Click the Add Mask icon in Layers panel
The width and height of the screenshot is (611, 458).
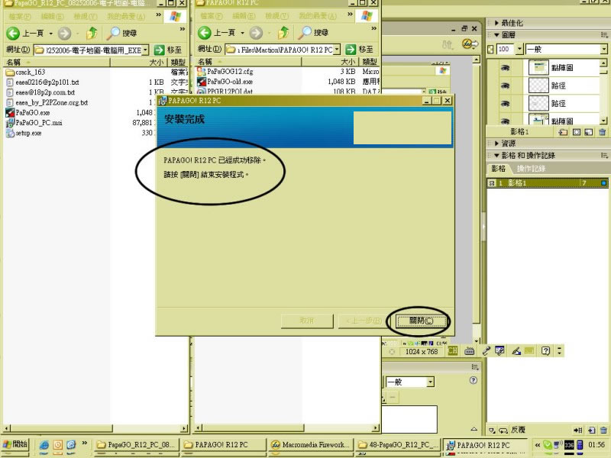click(577, 132)
